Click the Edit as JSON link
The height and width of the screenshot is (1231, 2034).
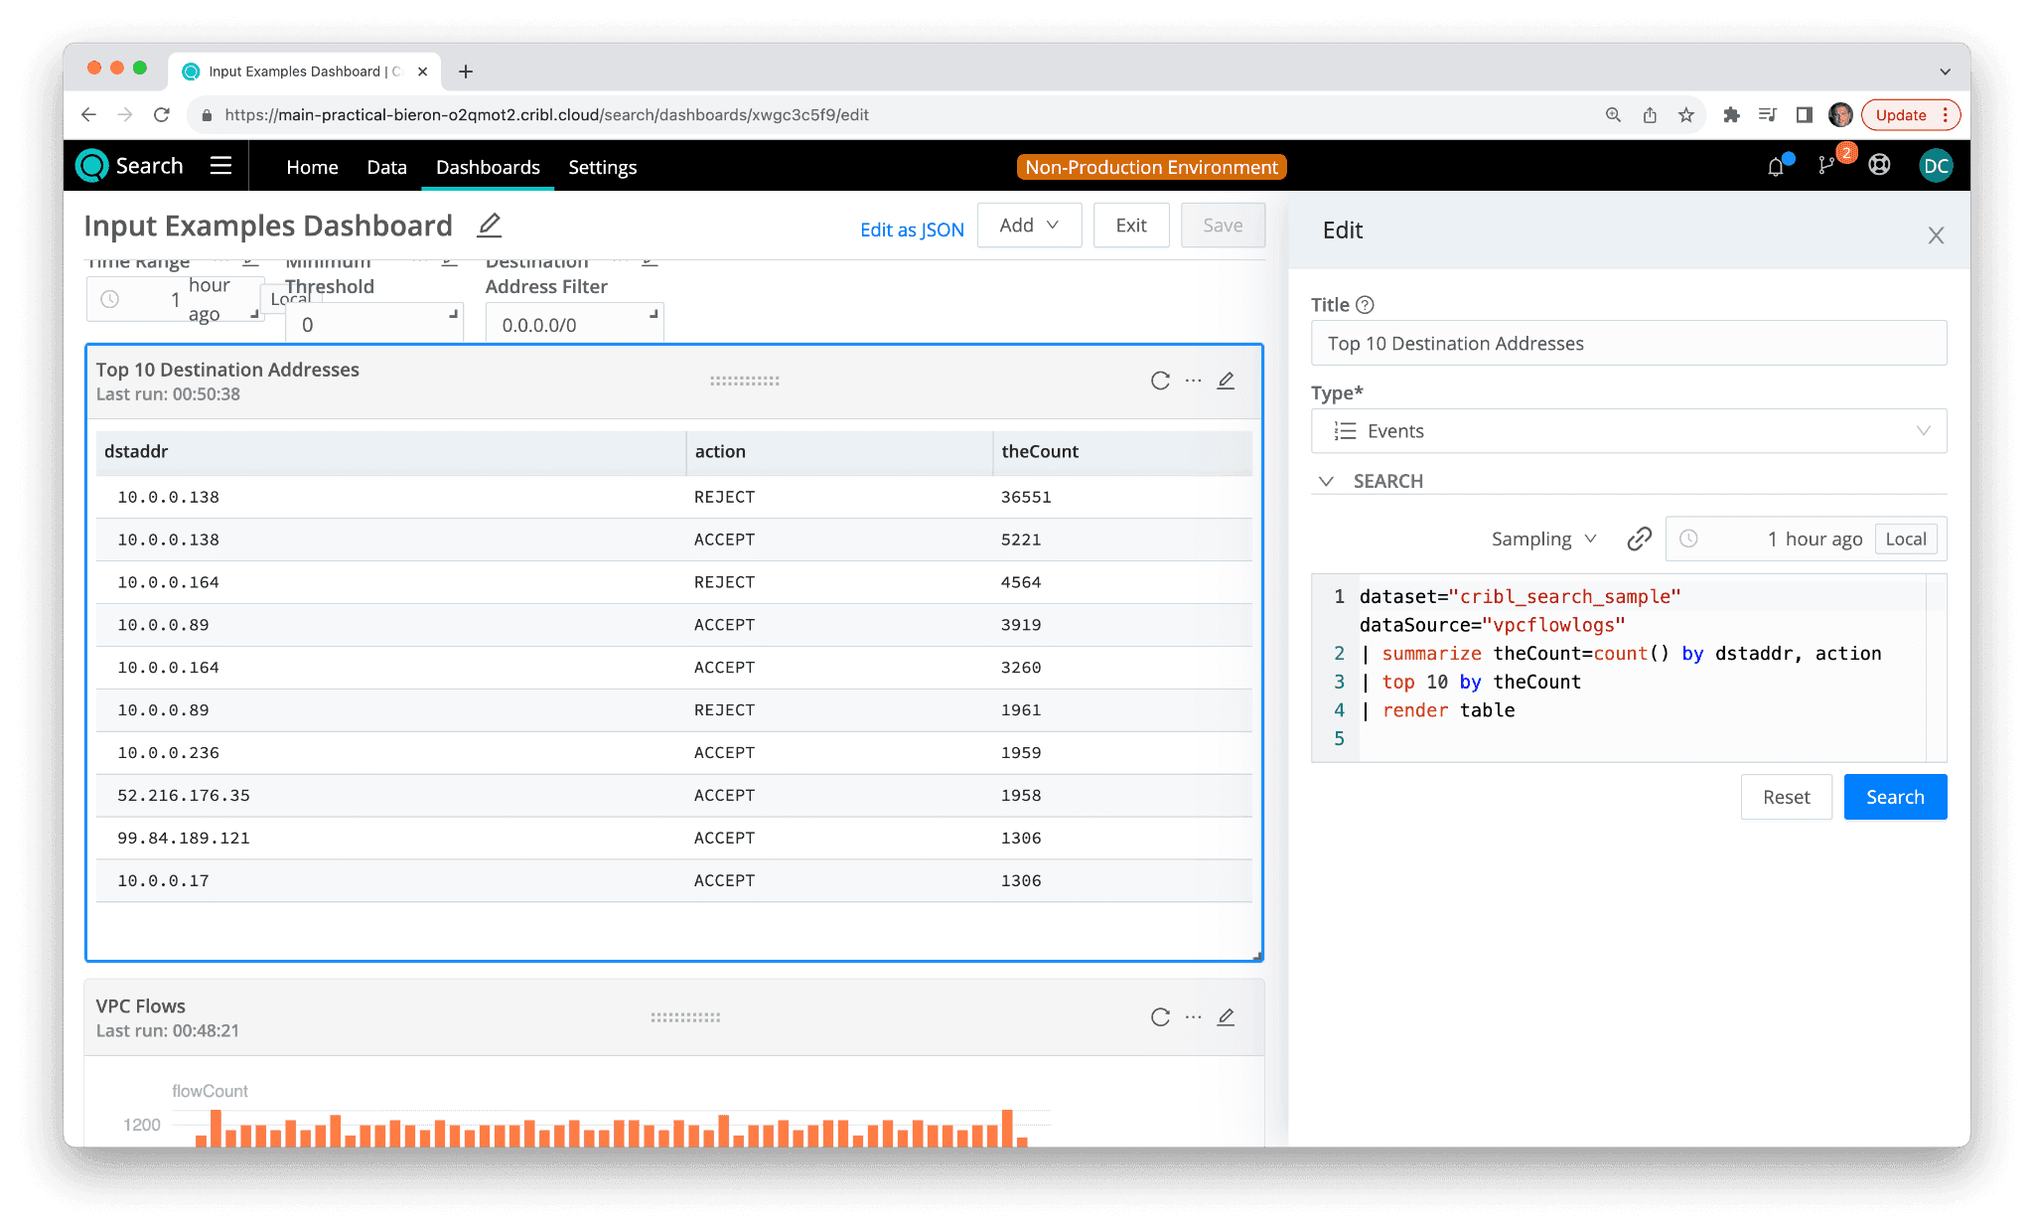click(912, 230)
